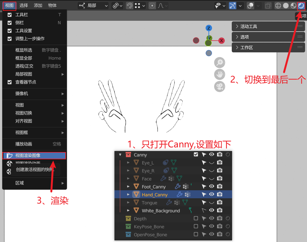
Task: Switch to wireframe shading mode
Action: pyautogui.click(x=278, y=6)
